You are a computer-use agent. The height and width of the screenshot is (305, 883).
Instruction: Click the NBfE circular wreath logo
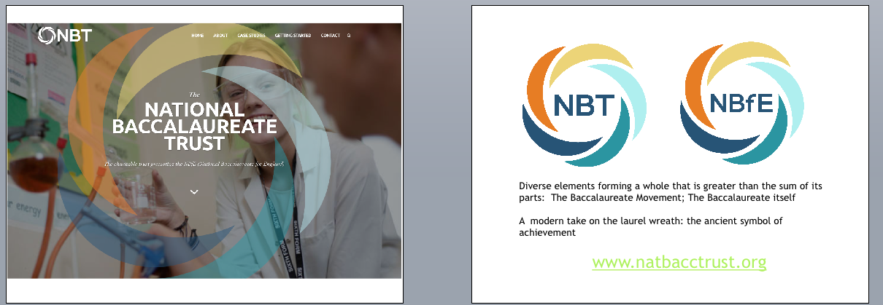point(741,105)
